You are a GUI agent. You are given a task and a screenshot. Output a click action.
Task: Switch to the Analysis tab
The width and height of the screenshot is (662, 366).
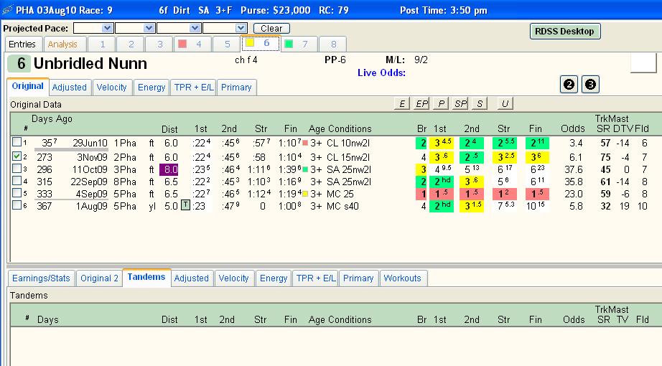coord(62,44)
